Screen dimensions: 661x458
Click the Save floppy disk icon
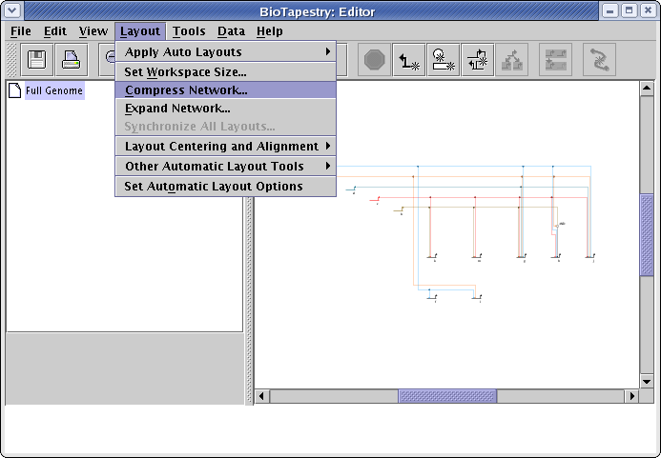37,60
